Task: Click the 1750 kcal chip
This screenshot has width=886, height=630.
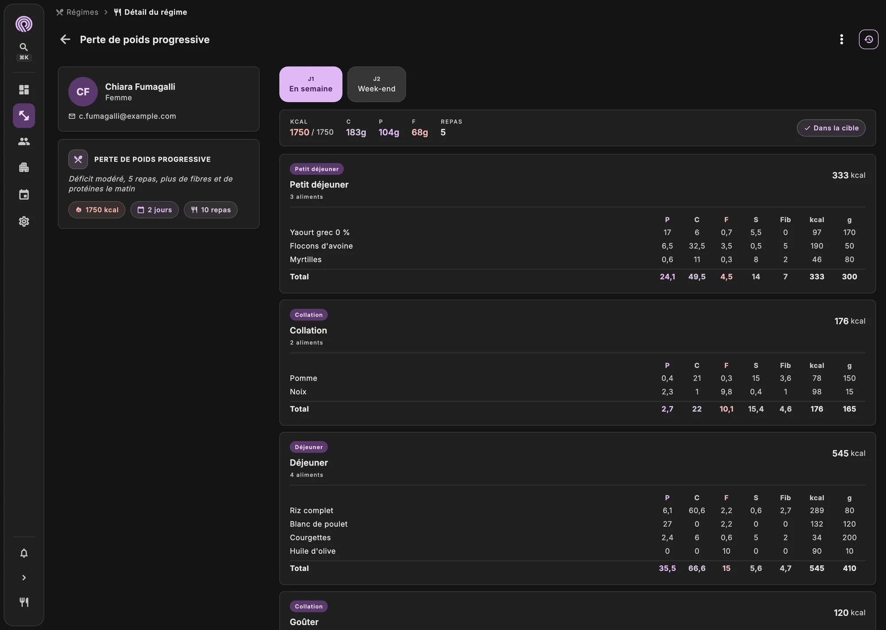Action: click(97, 210)
